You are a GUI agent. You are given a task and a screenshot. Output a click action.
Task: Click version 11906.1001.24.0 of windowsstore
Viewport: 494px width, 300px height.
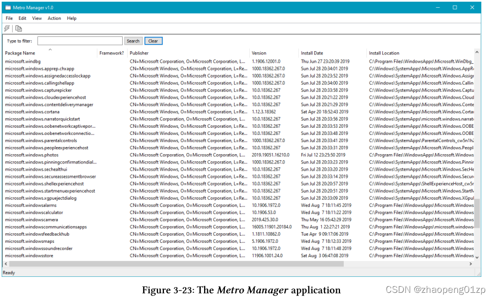[267, 256]
